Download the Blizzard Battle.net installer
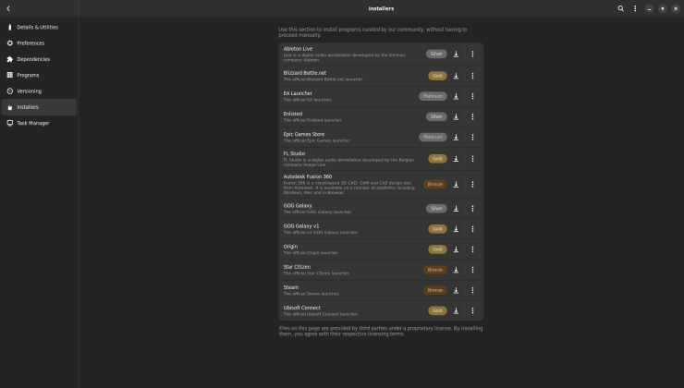 click(456, 76)
